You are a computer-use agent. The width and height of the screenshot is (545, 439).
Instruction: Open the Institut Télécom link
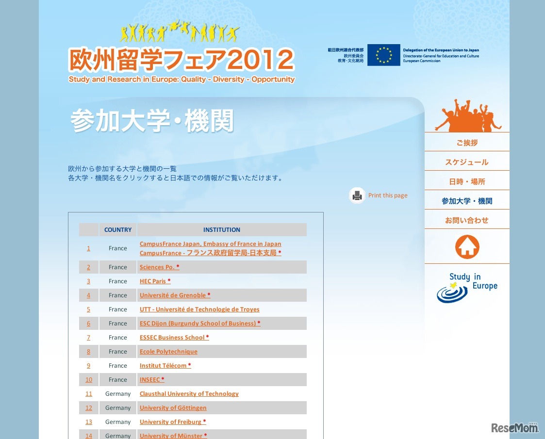165,366
